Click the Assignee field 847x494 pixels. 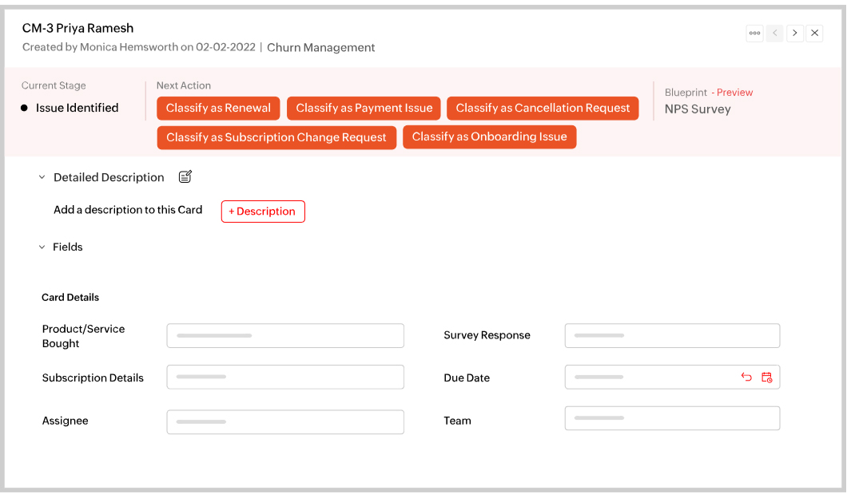pyautogui.click(x=285, y=421)
